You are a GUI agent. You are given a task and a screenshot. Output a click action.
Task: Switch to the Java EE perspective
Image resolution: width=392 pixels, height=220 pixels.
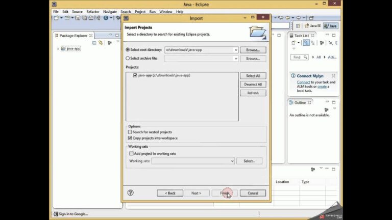click(x=313, y=25)
